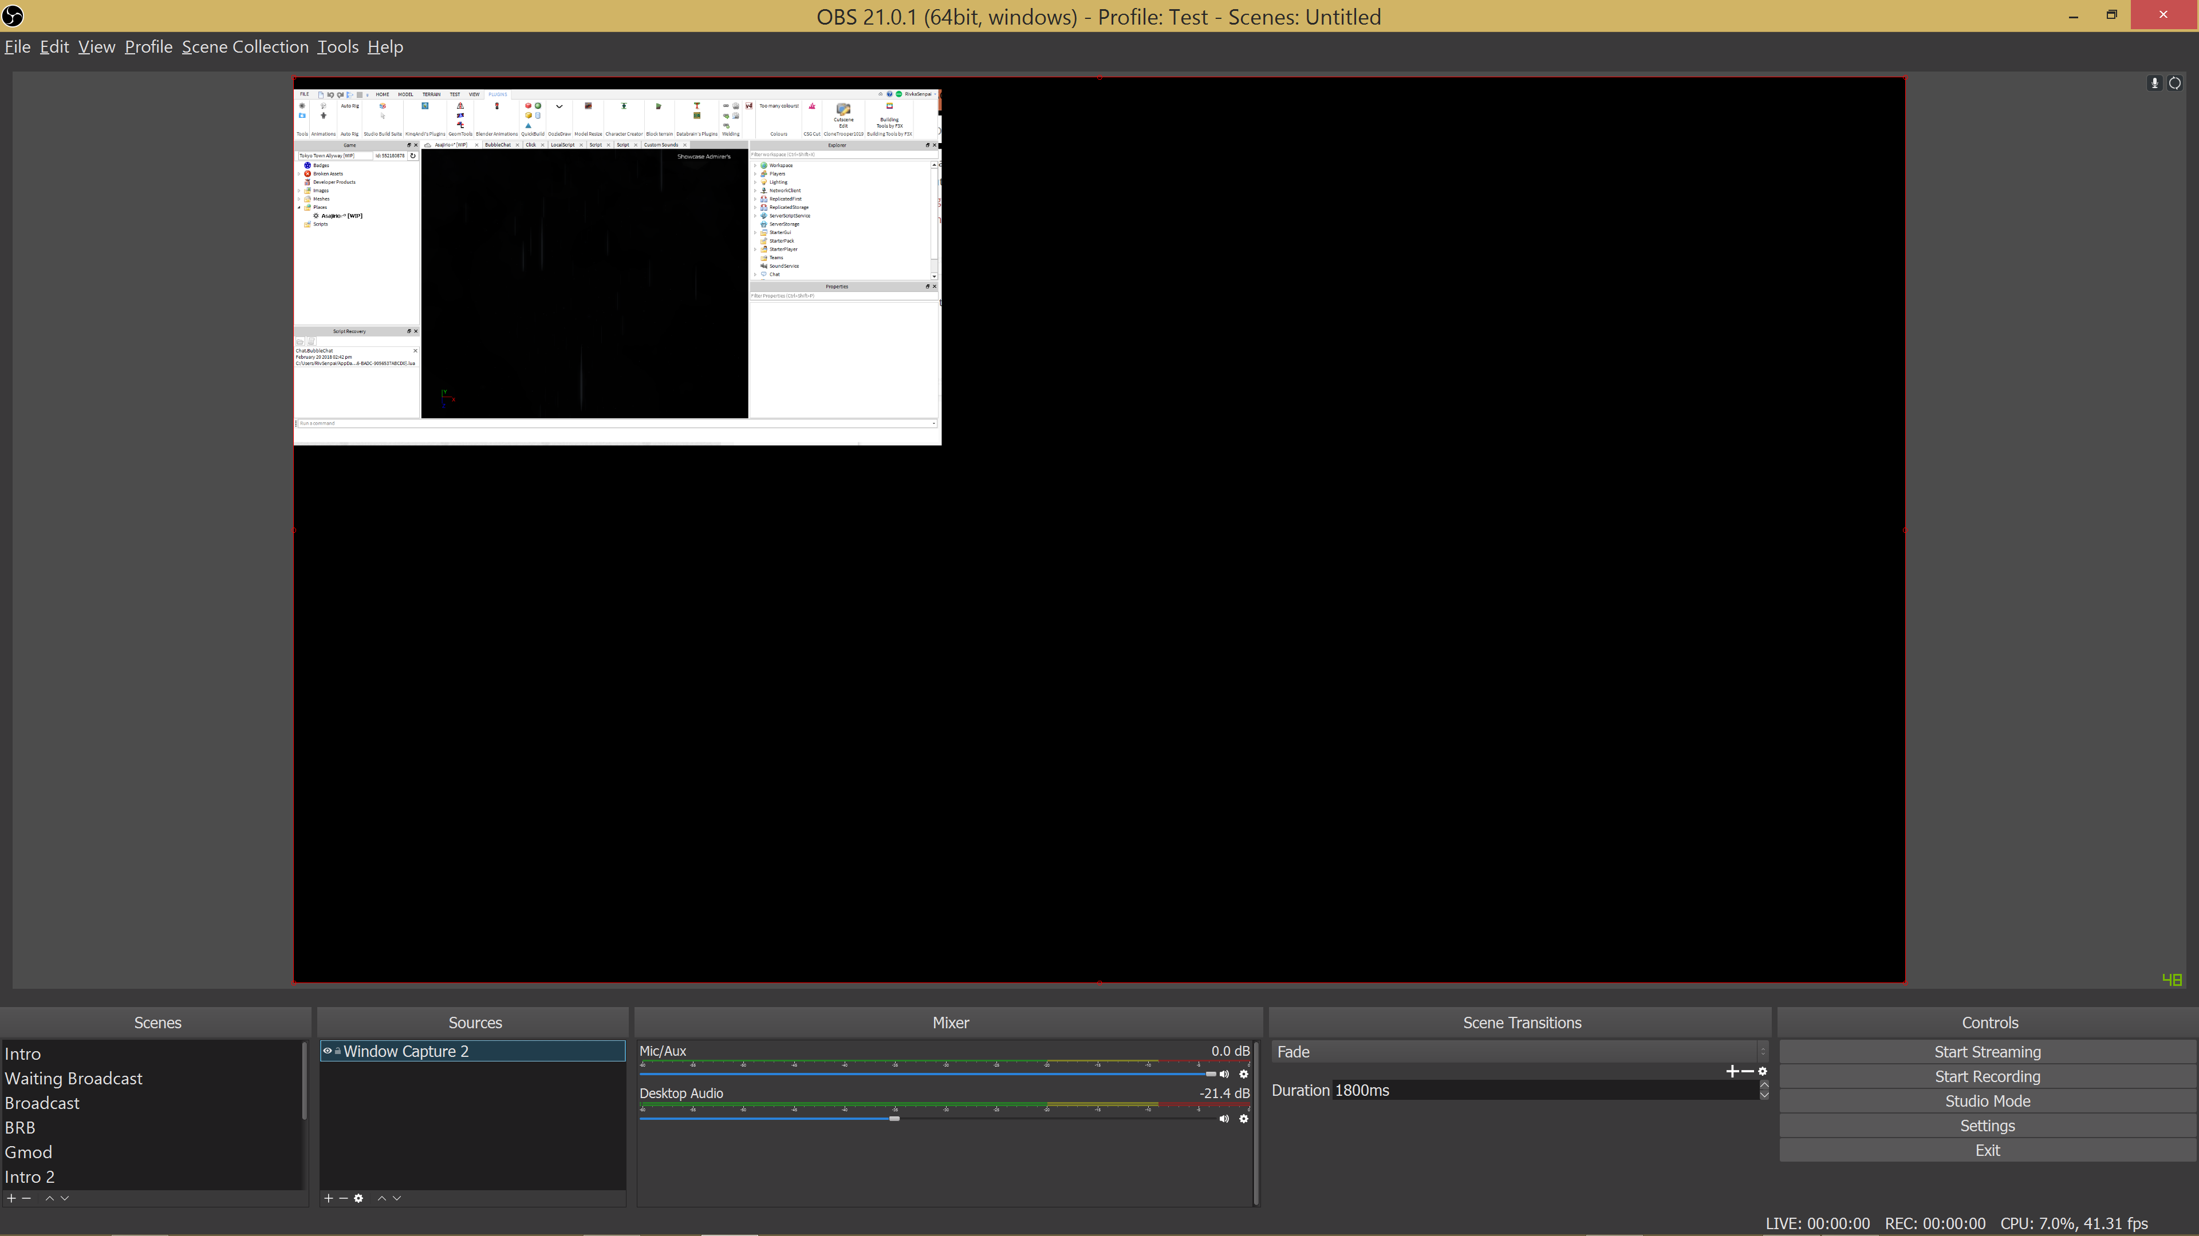Add a new scene with plus icon

point(11,1198)
